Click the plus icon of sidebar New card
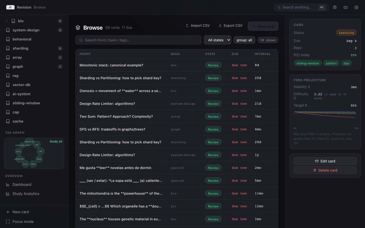This screenshot has height=228, width=365. click(x=8, y=212)
